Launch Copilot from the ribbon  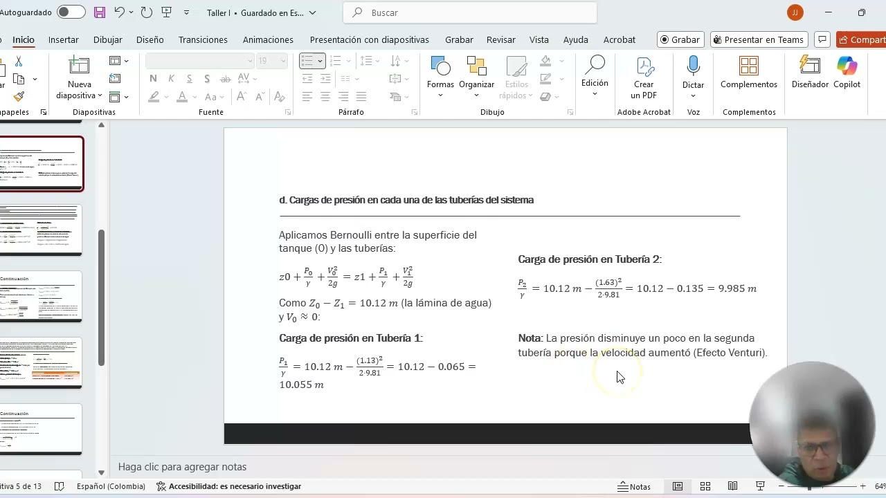(847, 66)
